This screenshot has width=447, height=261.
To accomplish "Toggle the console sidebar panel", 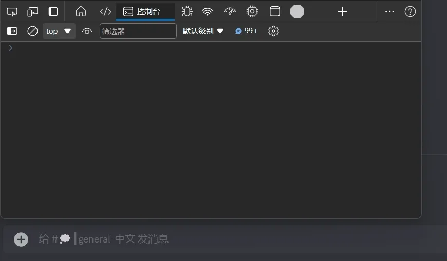I will coord(12,31).
